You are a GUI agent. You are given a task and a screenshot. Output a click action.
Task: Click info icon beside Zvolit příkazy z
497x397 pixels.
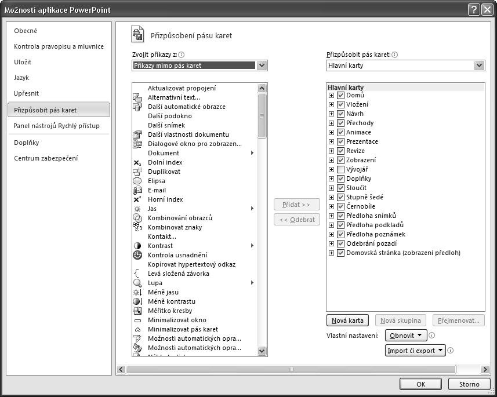182,55
